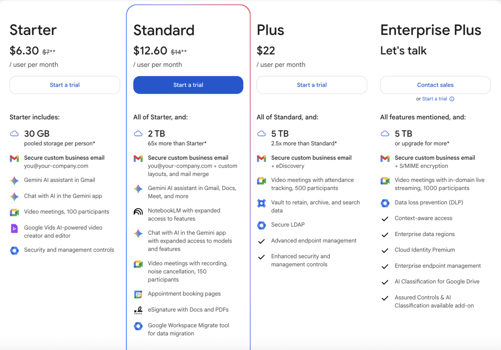This screenshot has width=501, height=350.
Task: Select the Google Workspace Migrate tool icon
Action: pos(138,326)
